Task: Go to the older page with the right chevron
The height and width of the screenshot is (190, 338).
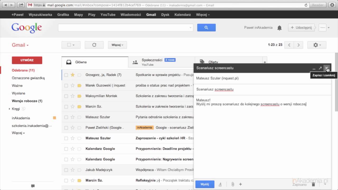Action: pos(298,45)
